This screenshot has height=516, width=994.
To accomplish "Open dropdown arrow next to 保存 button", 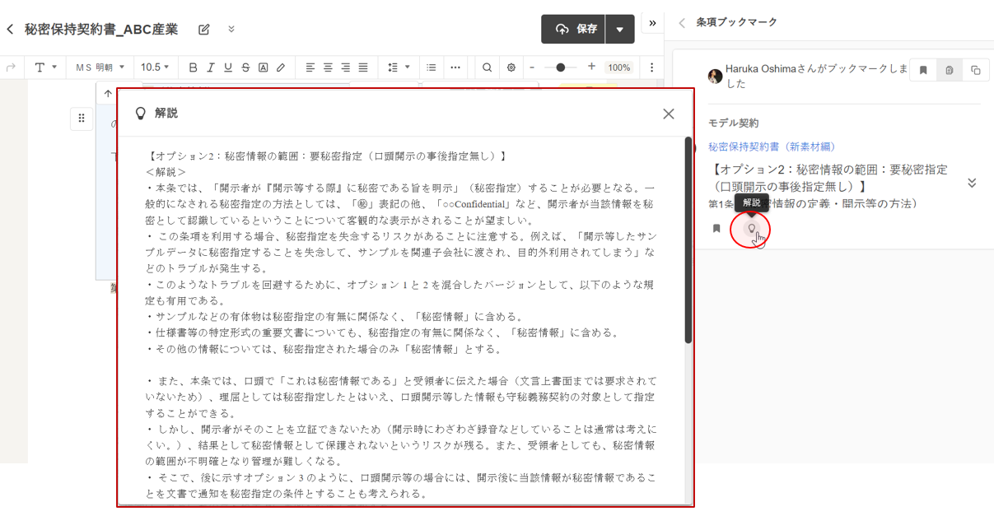I will [619, 30].
